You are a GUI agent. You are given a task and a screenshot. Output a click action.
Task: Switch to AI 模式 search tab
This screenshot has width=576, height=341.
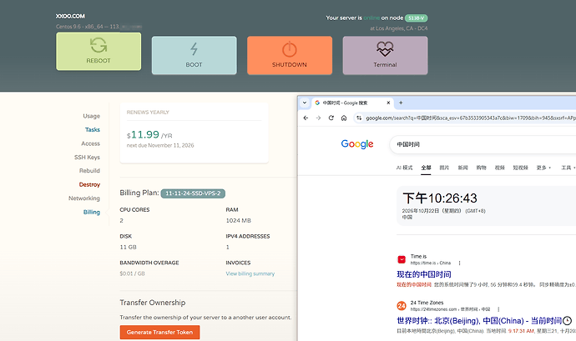[404, 168]
